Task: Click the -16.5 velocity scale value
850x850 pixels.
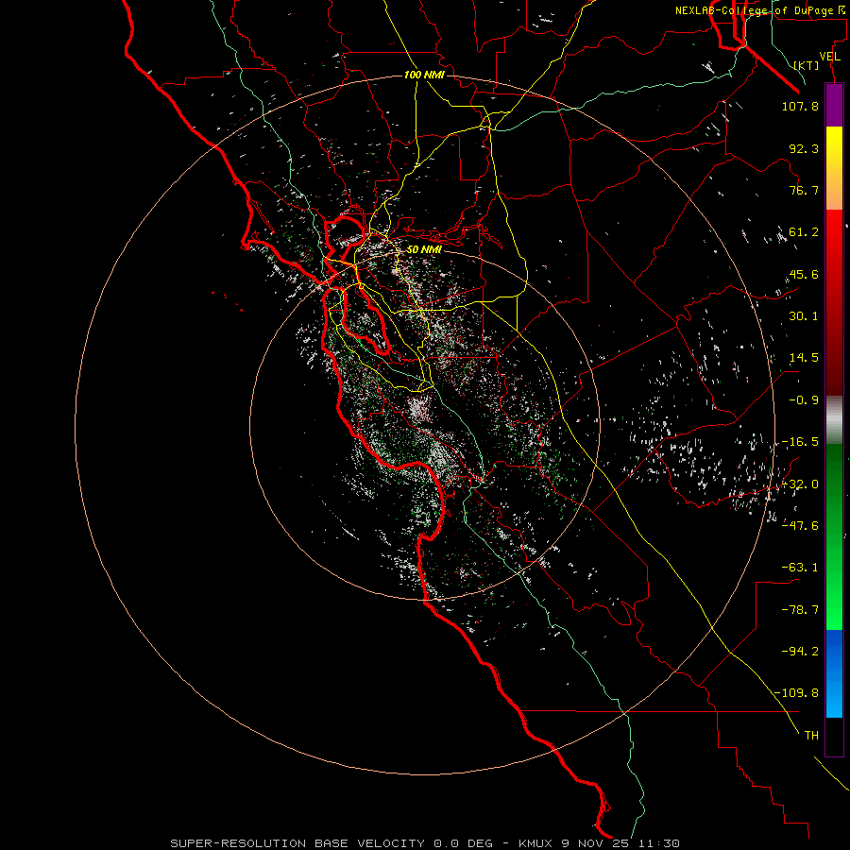Action: tap(800, 442)
